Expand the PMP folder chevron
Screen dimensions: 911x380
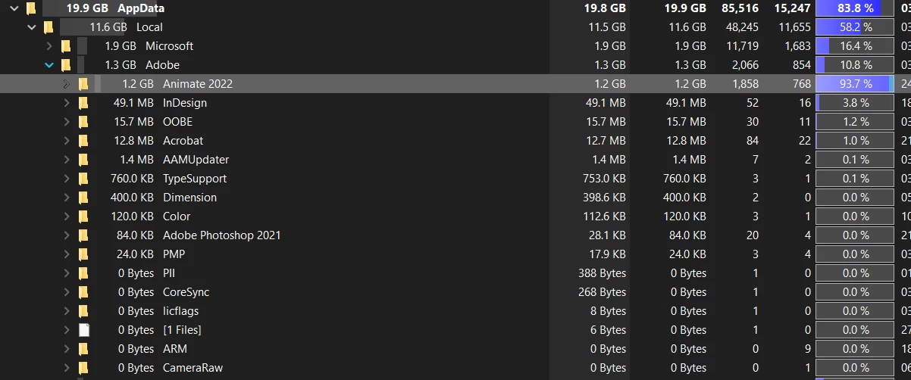pos(66,254)
